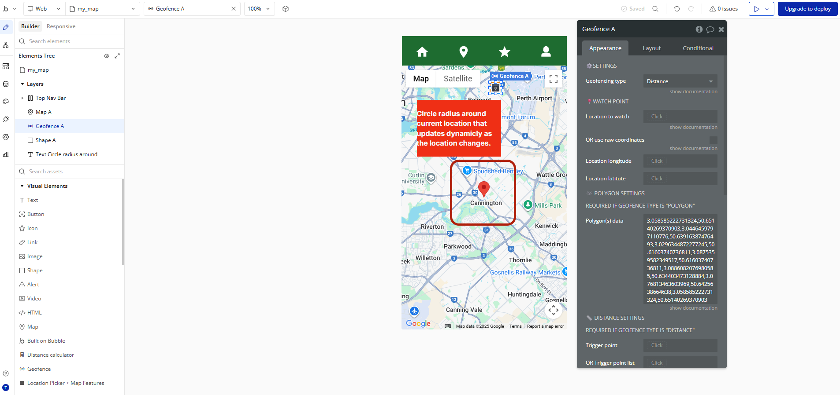Image resolution: width=840 pixels, height=395 pixels.
Task: Open Geofence A info icon
Action: click(699, 29)
